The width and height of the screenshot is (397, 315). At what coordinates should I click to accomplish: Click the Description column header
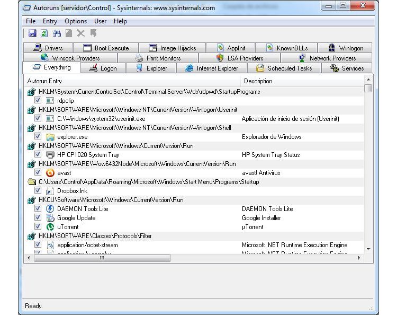coord(302,81)
